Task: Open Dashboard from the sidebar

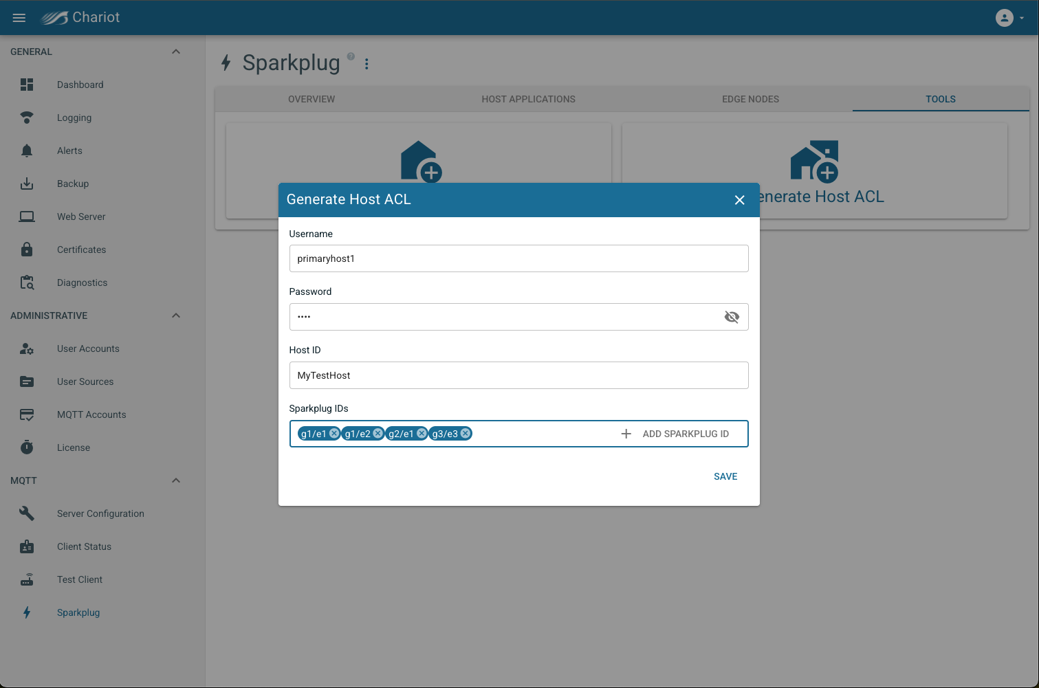Action: pos(80,85)
